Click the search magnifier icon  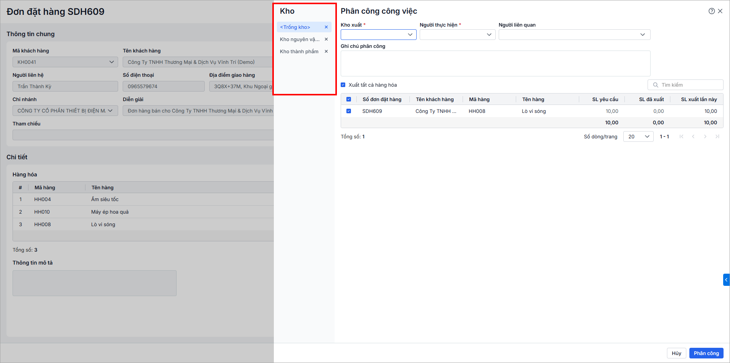click(x=656, y=85)
